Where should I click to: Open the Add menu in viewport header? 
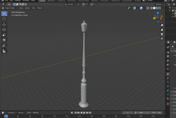pos(33,8)
